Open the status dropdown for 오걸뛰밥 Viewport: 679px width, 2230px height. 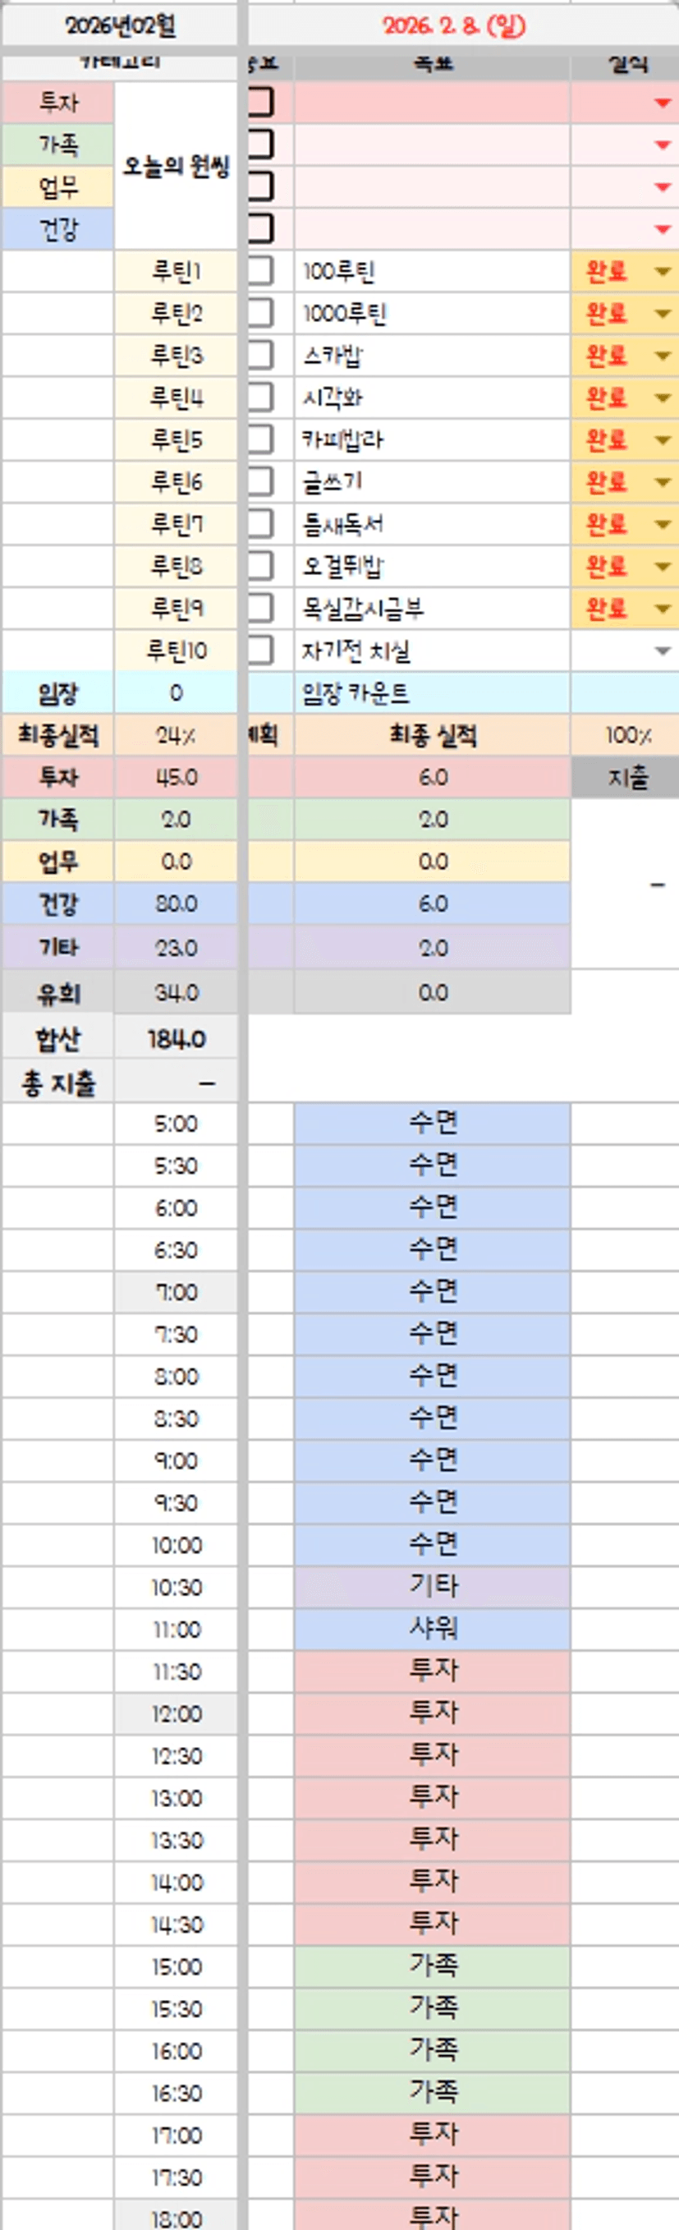(663, 567)
